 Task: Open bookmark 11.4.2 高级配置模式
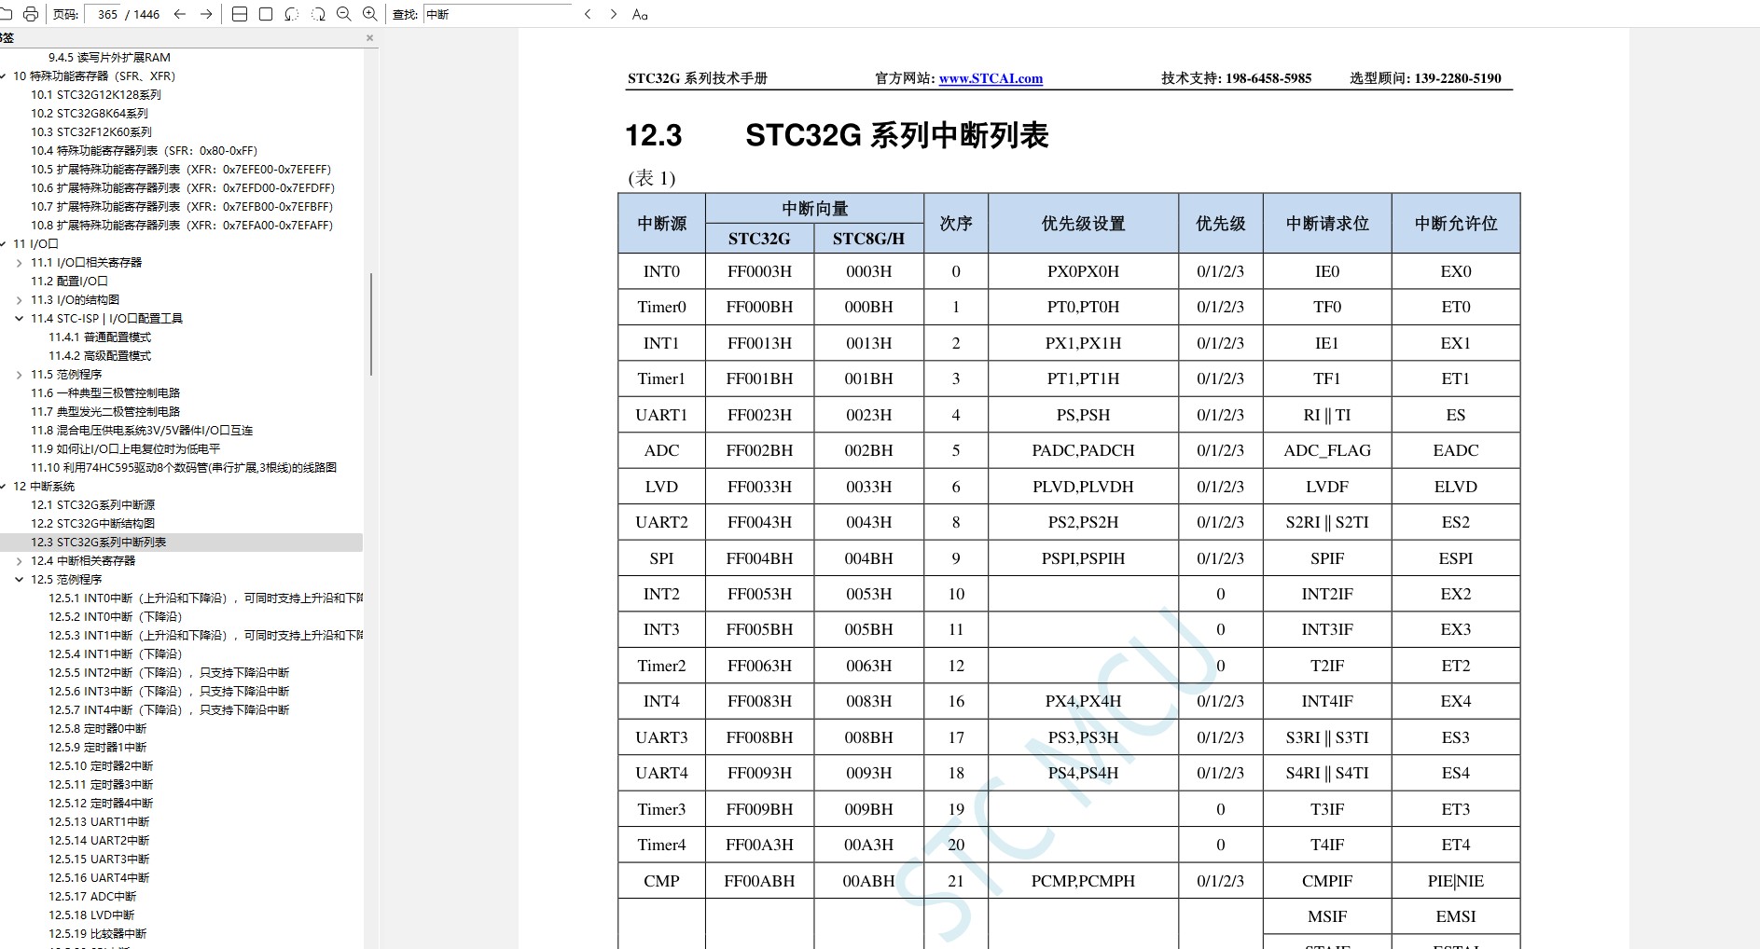[100, 356]
